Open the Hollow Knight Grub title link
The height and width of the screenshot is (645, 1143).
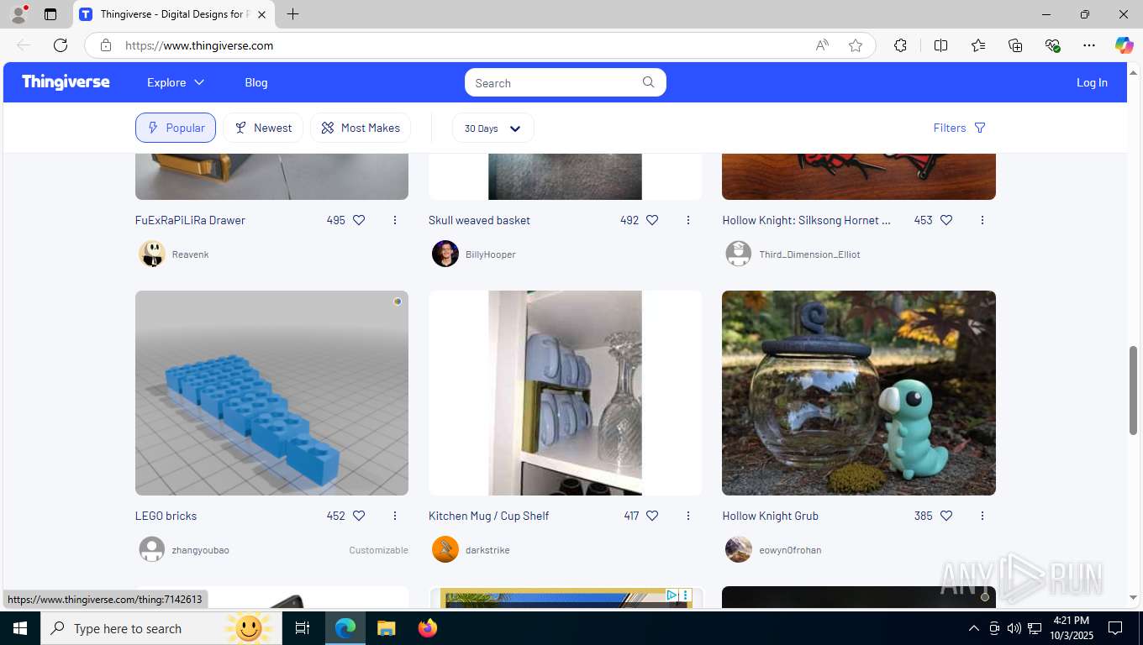[x=770, y=516]
